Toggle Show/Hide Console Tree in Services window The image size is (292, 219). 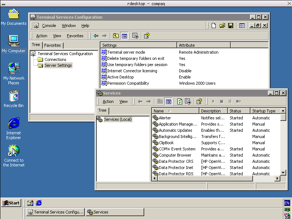click(x=168, y=101)
